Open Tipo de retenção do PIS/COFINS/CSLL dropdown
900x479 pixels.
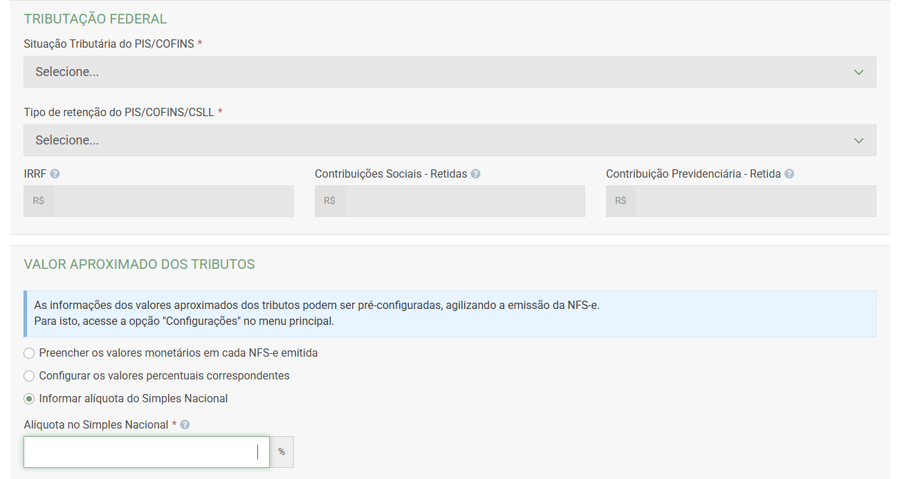coord(443,140)
